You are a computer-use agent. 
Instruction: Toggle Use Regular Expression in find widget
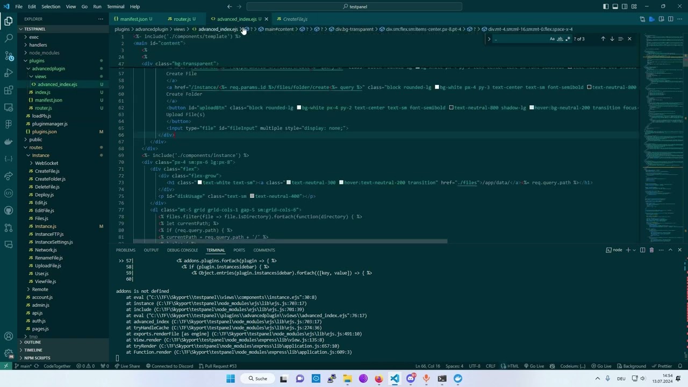(x=568, y=39)
